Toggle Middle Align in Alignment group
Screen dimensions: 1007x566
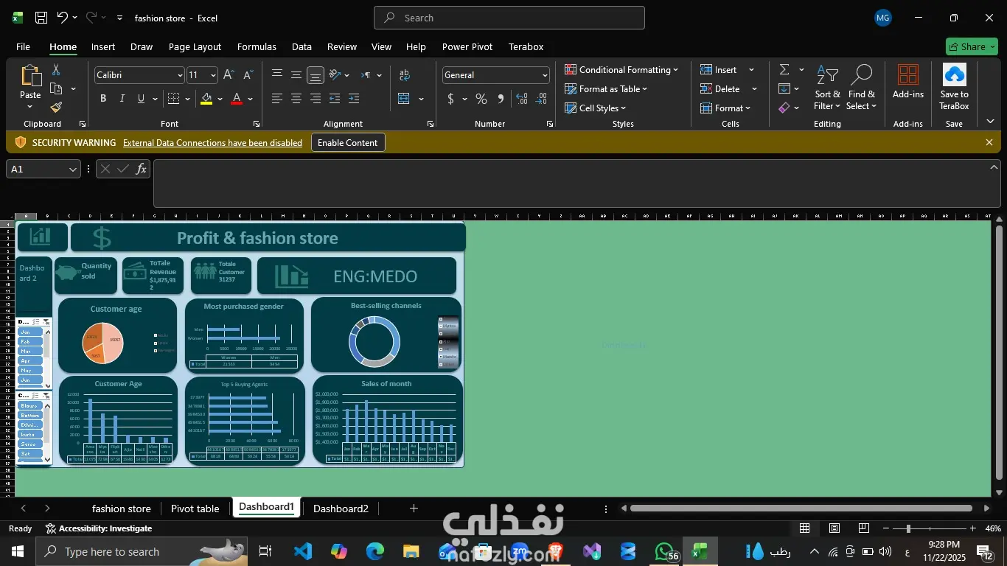coord(296,75)
